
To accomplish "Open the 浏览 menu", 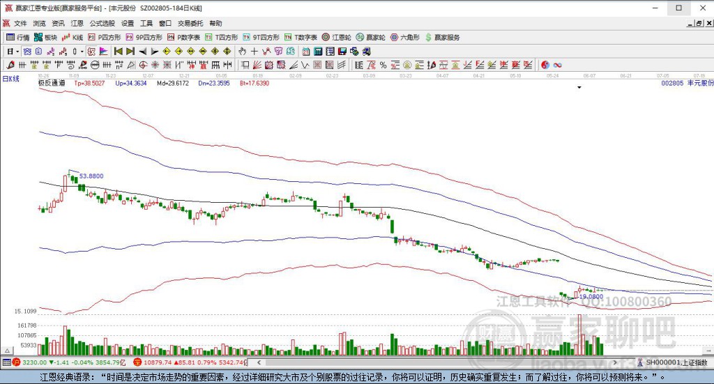I will (39, 23).
